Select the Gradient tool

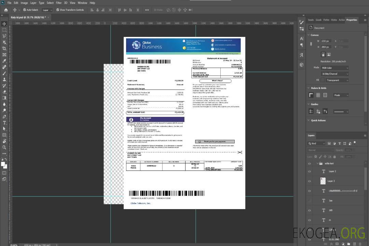[4, 98]
